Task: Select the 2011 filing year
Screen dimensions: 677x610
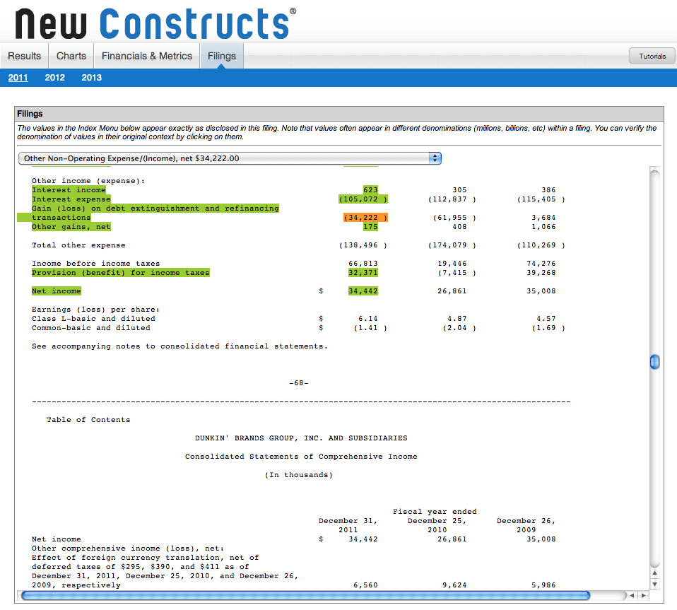Action: click(x=18, y=78)
